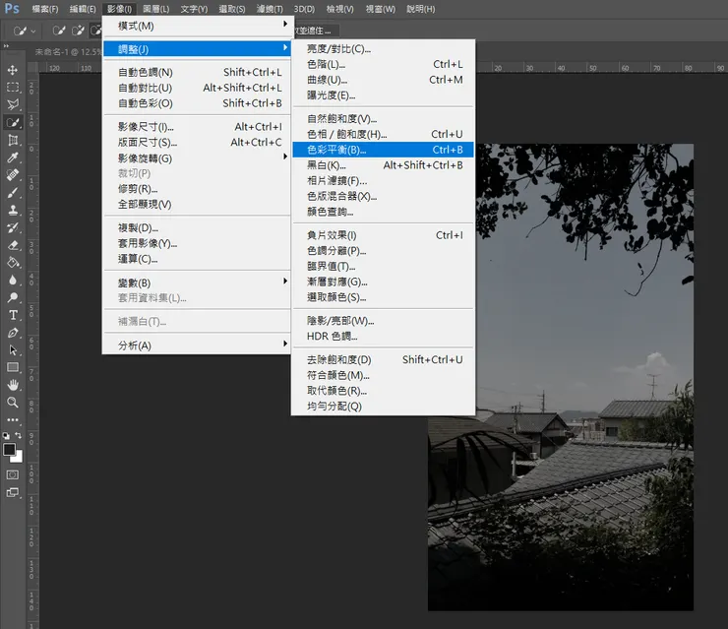Change the screen mode
The height and width of the screenshot is (629, 728).
tap(13, 492)
